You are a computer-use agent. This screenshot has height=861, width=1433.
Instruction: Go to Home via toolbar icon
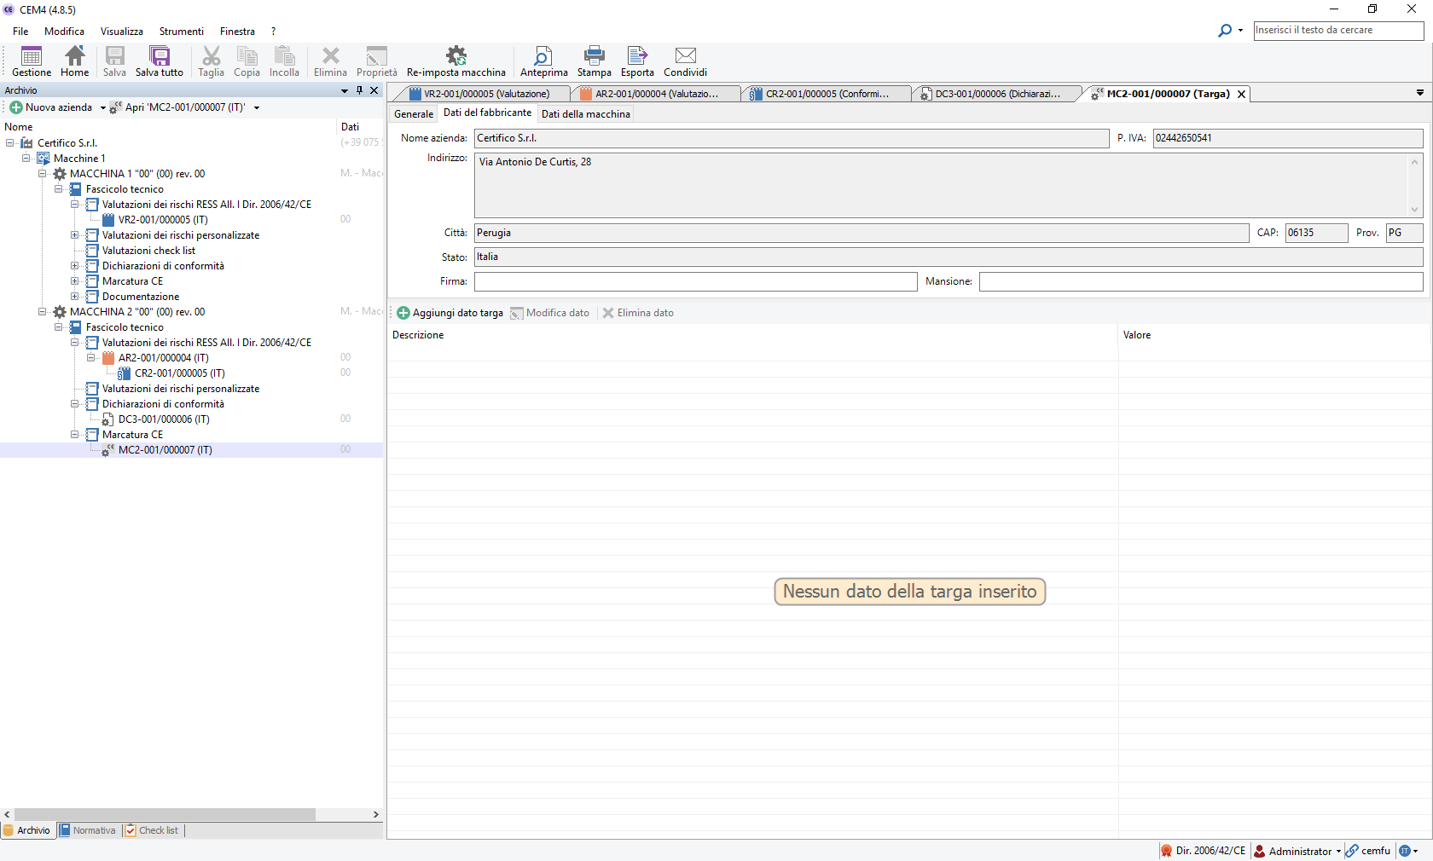click(75, 61)
